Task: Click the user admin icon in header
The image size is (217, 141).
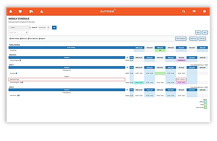Action: 41,11
